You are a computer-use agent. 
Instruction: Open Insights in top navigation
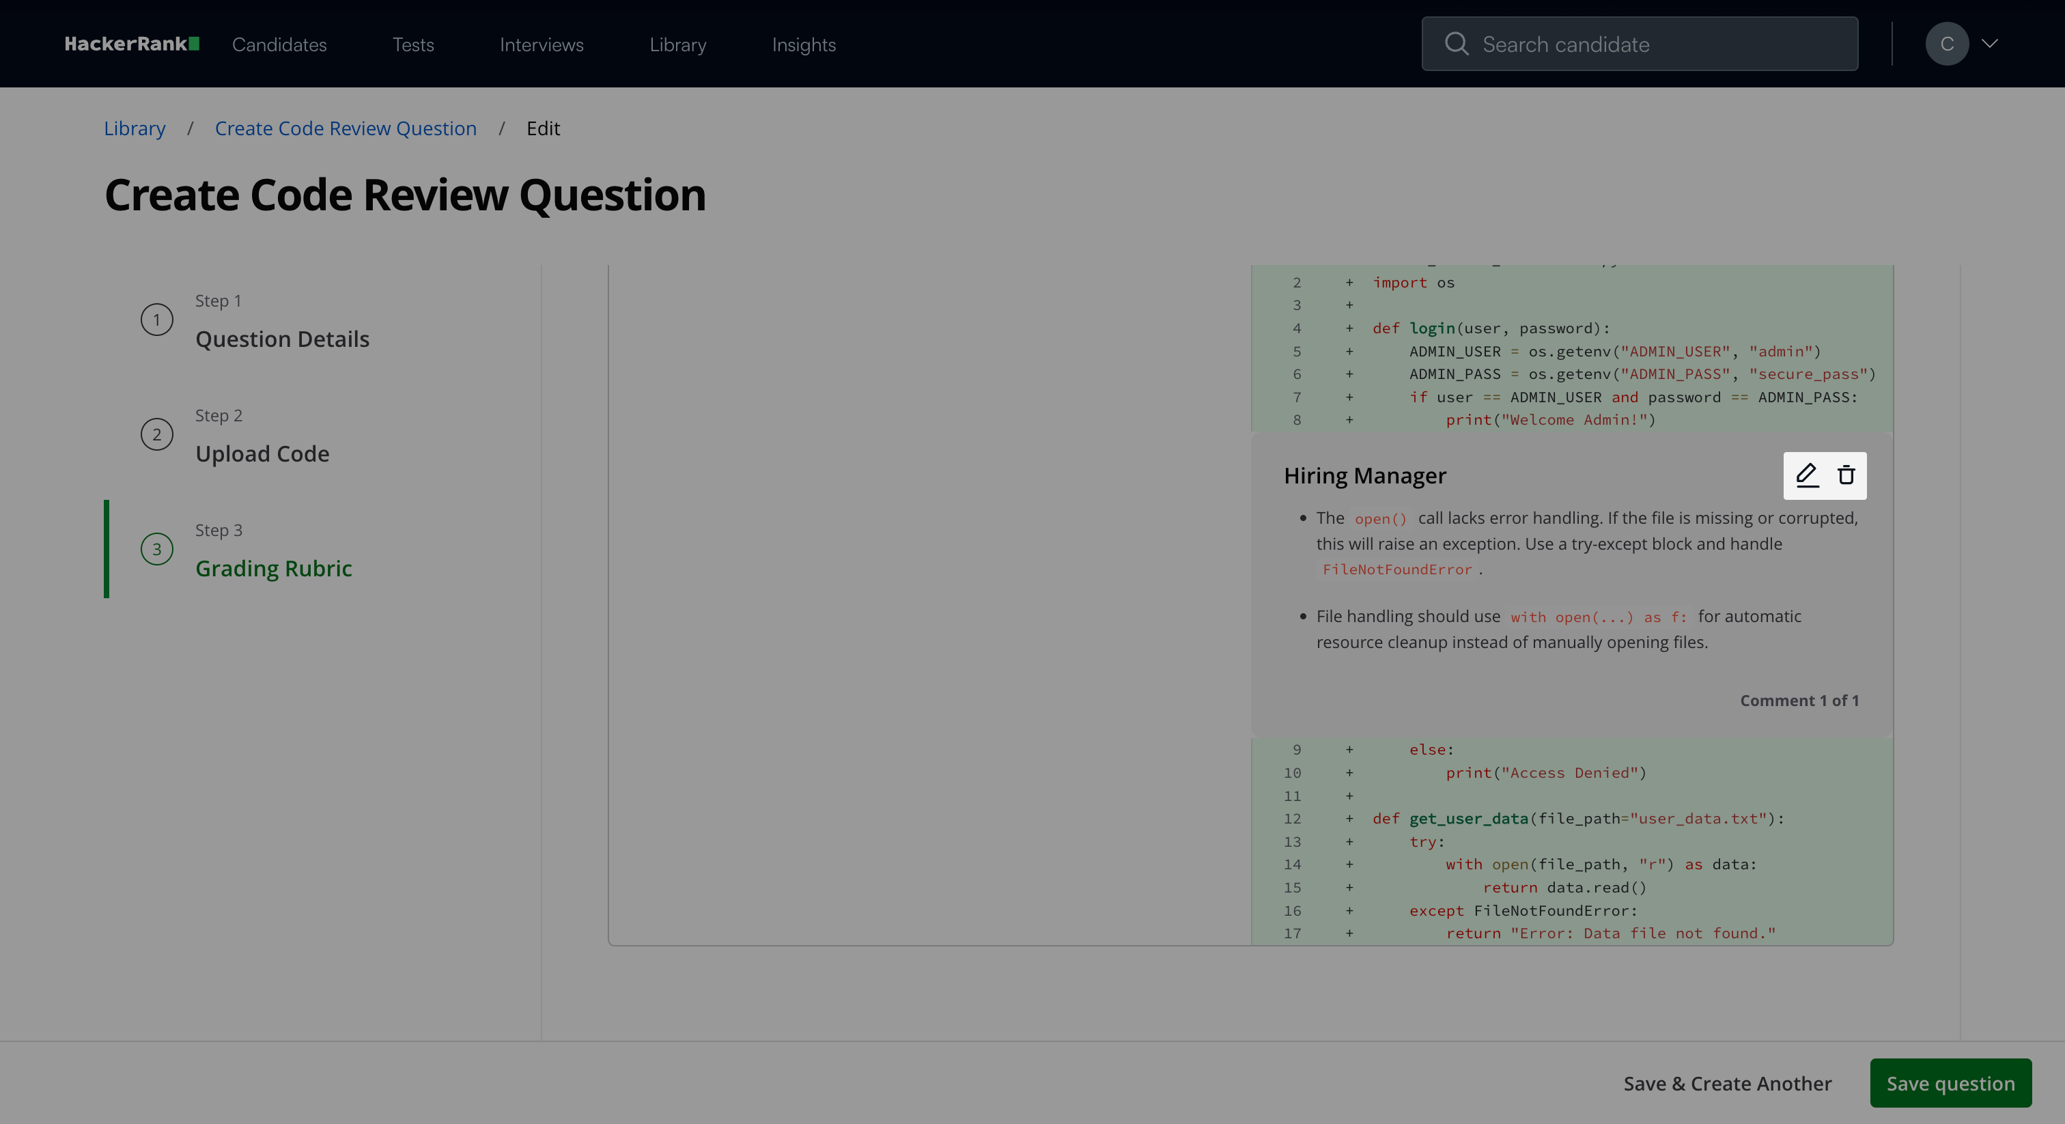[x=803, y=45]
